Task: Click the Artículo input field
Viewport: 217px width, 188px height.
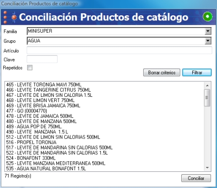Action: coord(119,50)
